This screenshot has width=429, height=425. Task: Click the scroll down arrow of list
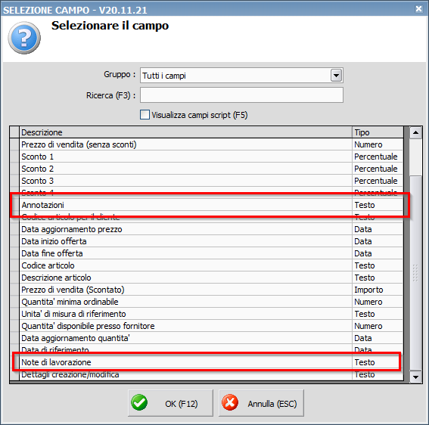click(415, 377)
